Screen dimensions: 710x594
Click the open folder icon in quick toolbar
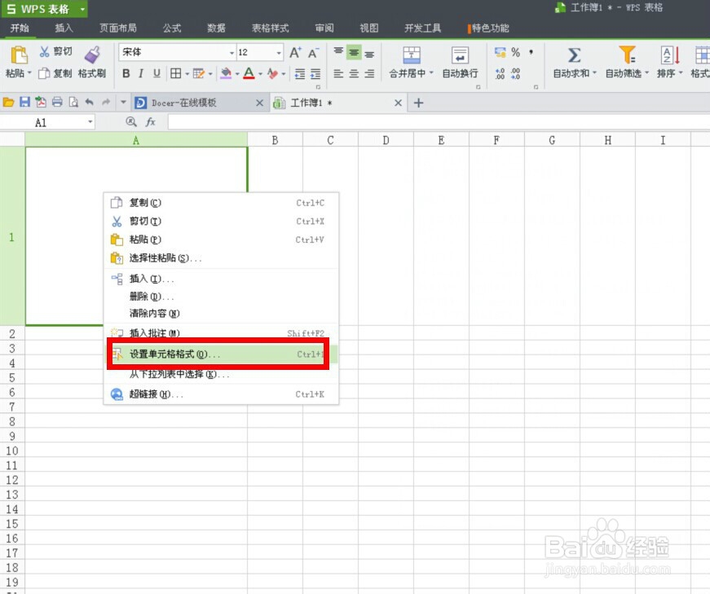point(8,103)
